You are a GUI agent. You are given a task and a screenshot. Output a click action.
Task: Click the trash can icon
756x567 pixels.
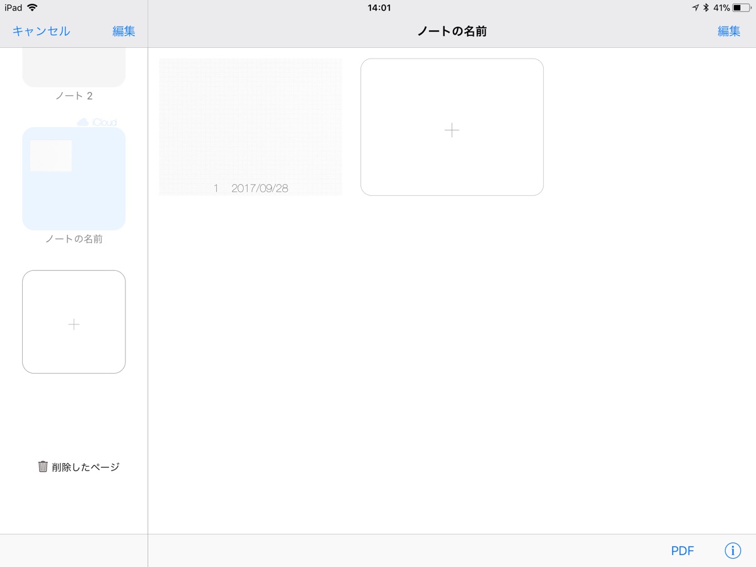[x=43, y=467]
